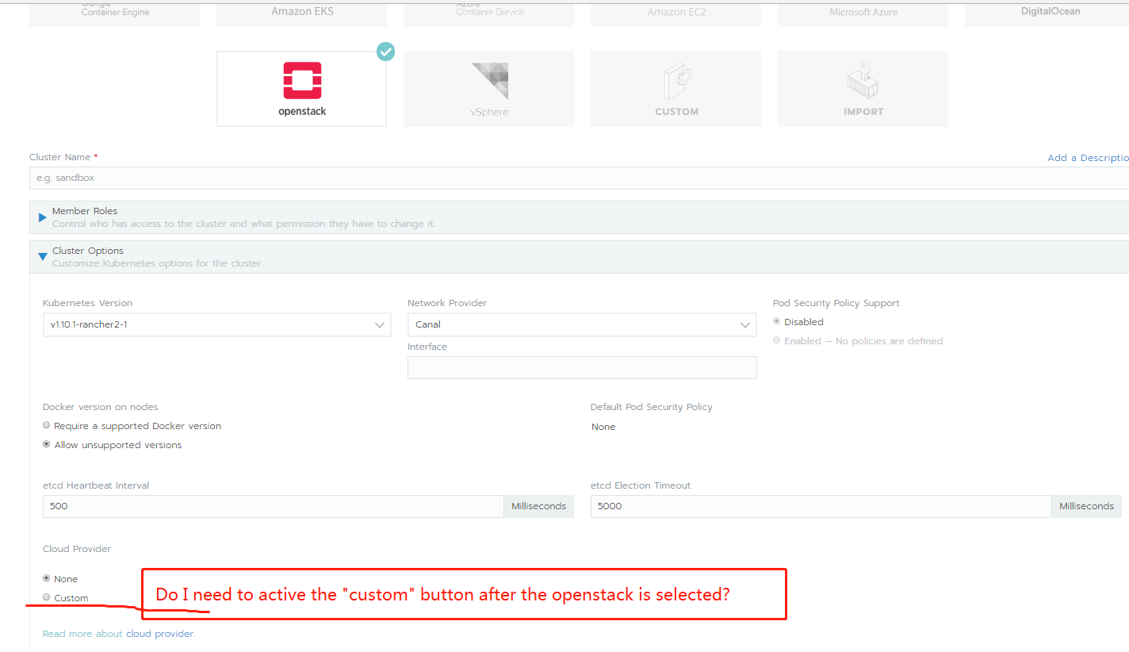
Task: Select the Microsoft Azure provider
Action: click(x=863, y=11)
